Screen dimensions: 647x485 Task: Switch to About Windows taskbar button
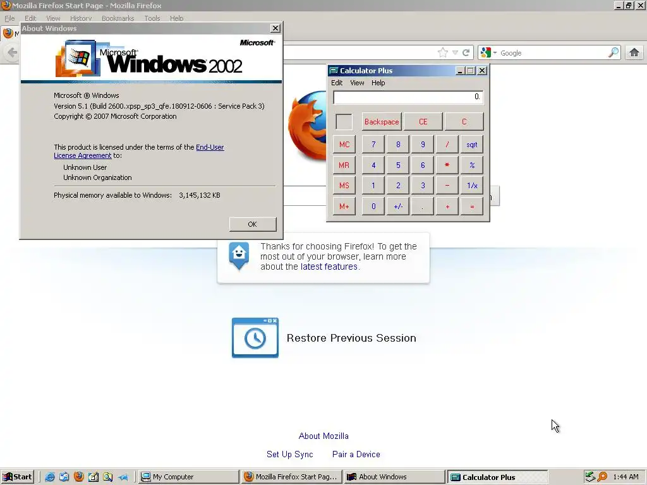click(394, 477)
